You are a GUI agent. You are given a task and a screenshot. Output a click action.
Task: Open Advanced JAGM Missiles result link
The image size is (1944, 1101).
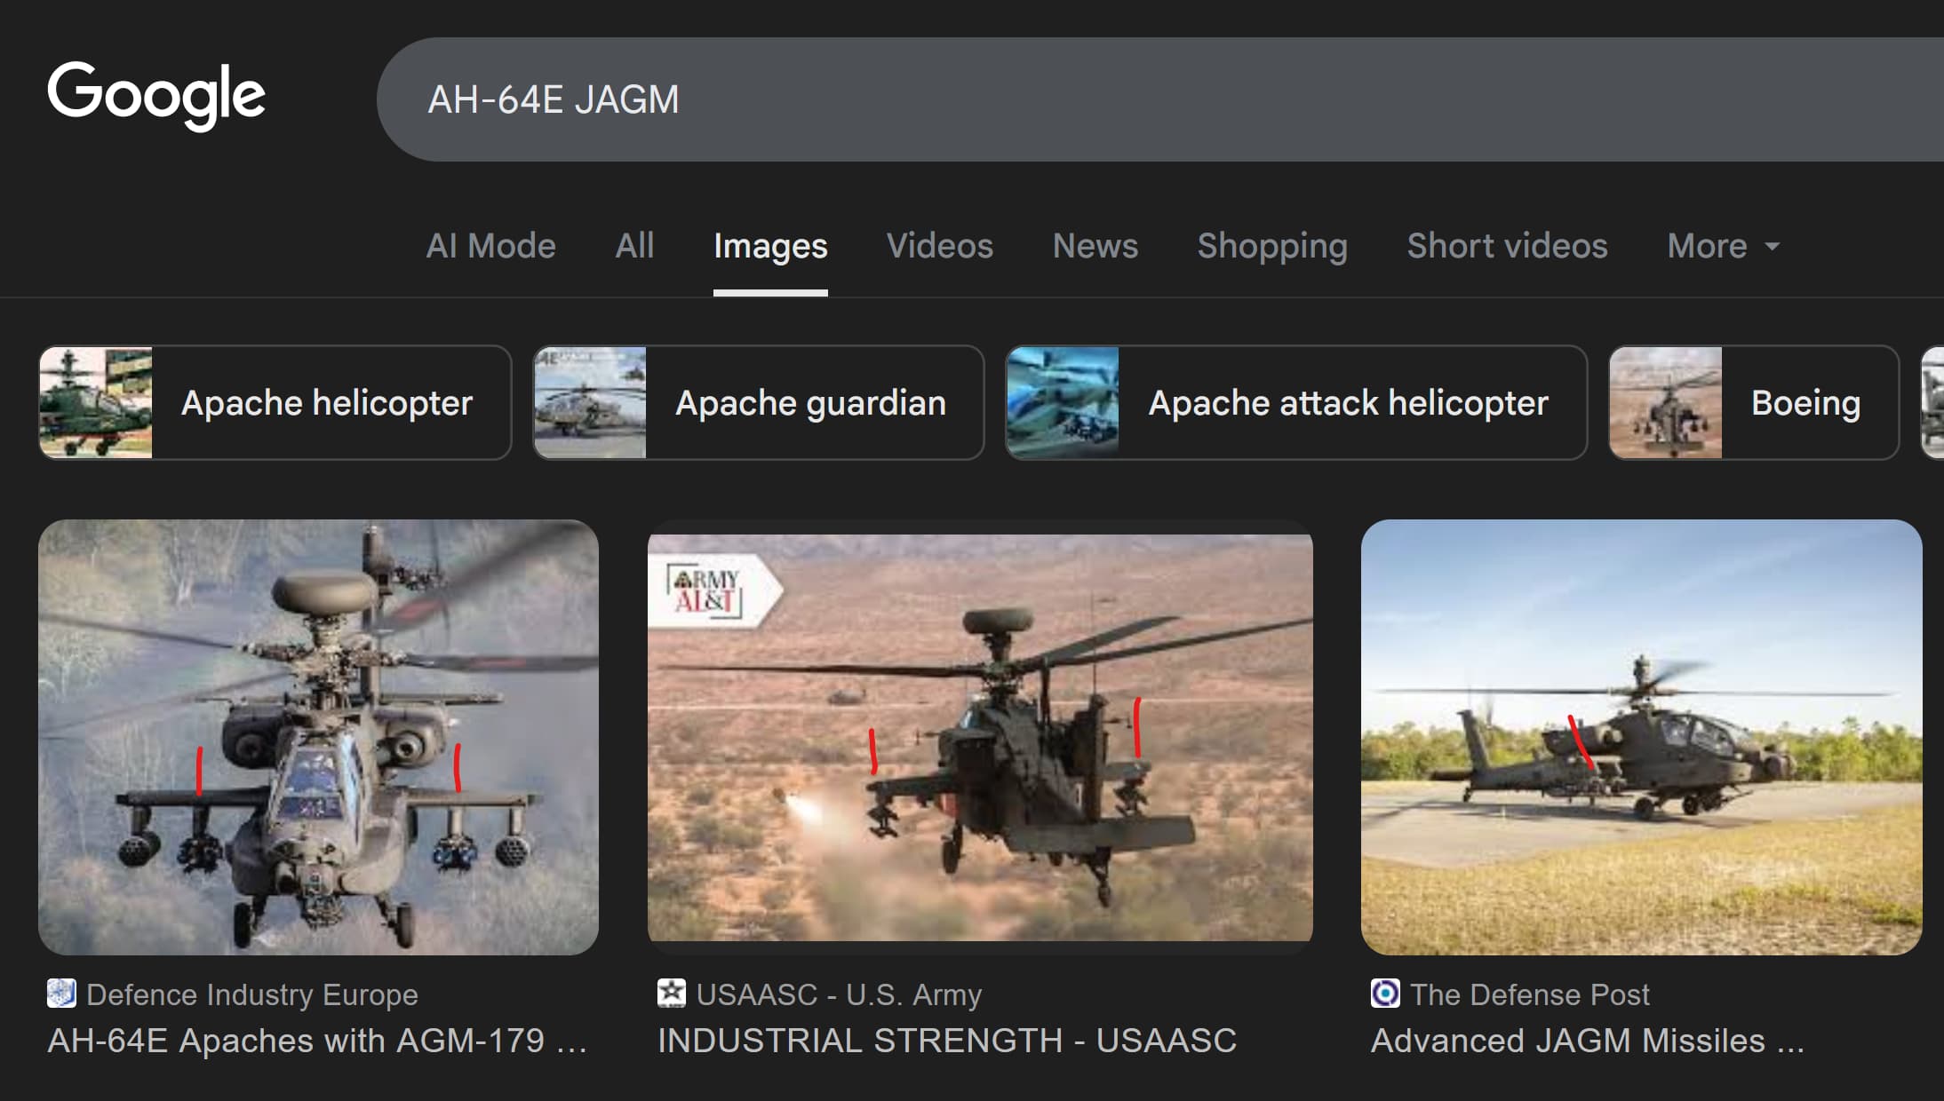coord(1587,1041)
